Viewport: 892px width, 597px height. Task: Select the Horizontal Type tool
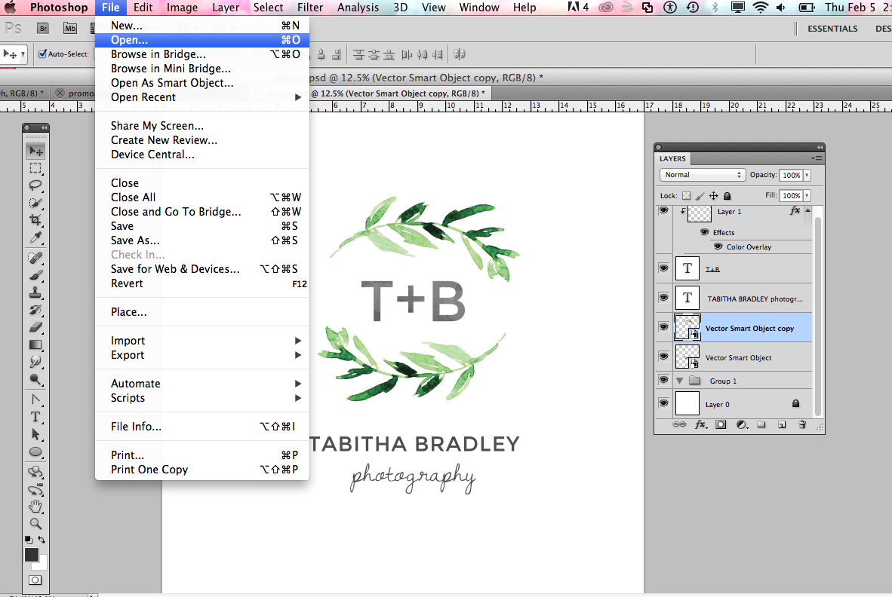(x=35, y=416)
